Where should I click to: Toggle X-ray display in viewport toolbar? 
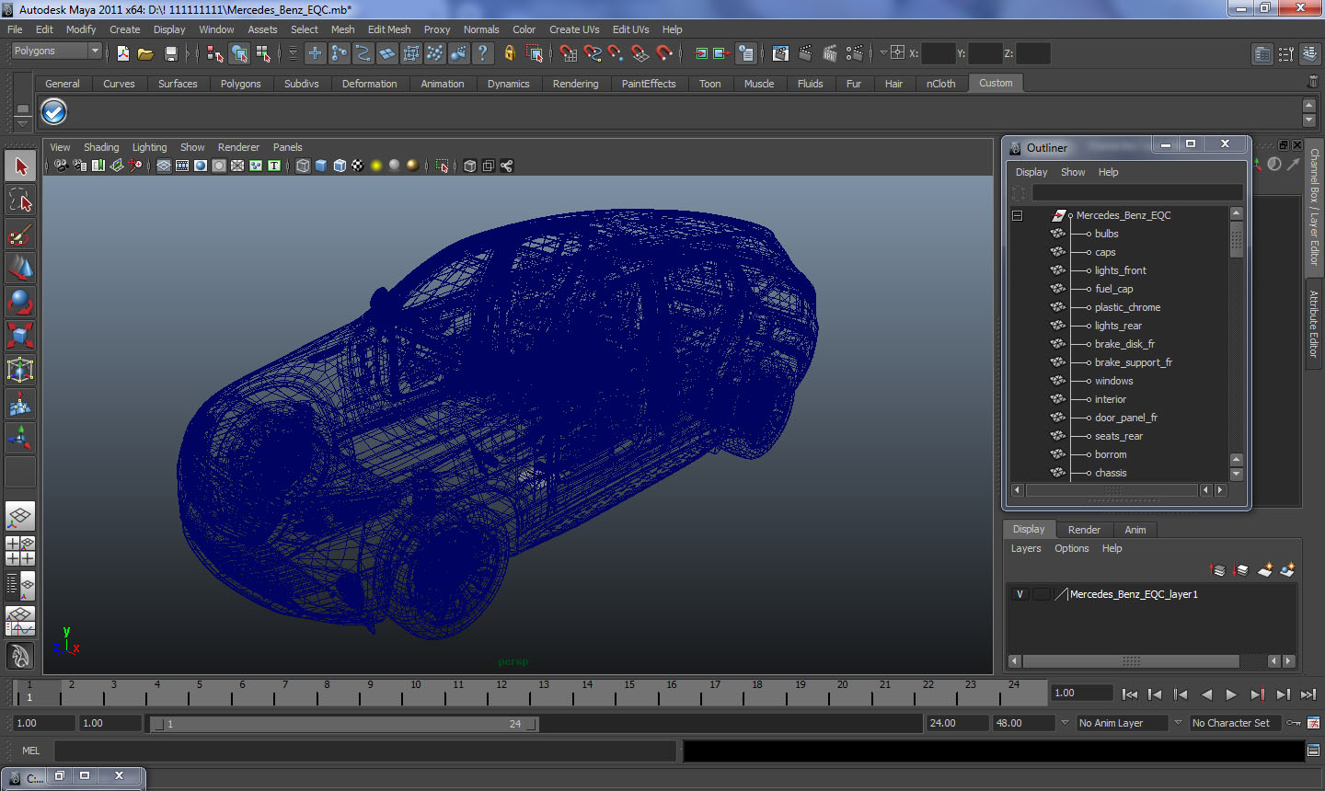(470, 166)
